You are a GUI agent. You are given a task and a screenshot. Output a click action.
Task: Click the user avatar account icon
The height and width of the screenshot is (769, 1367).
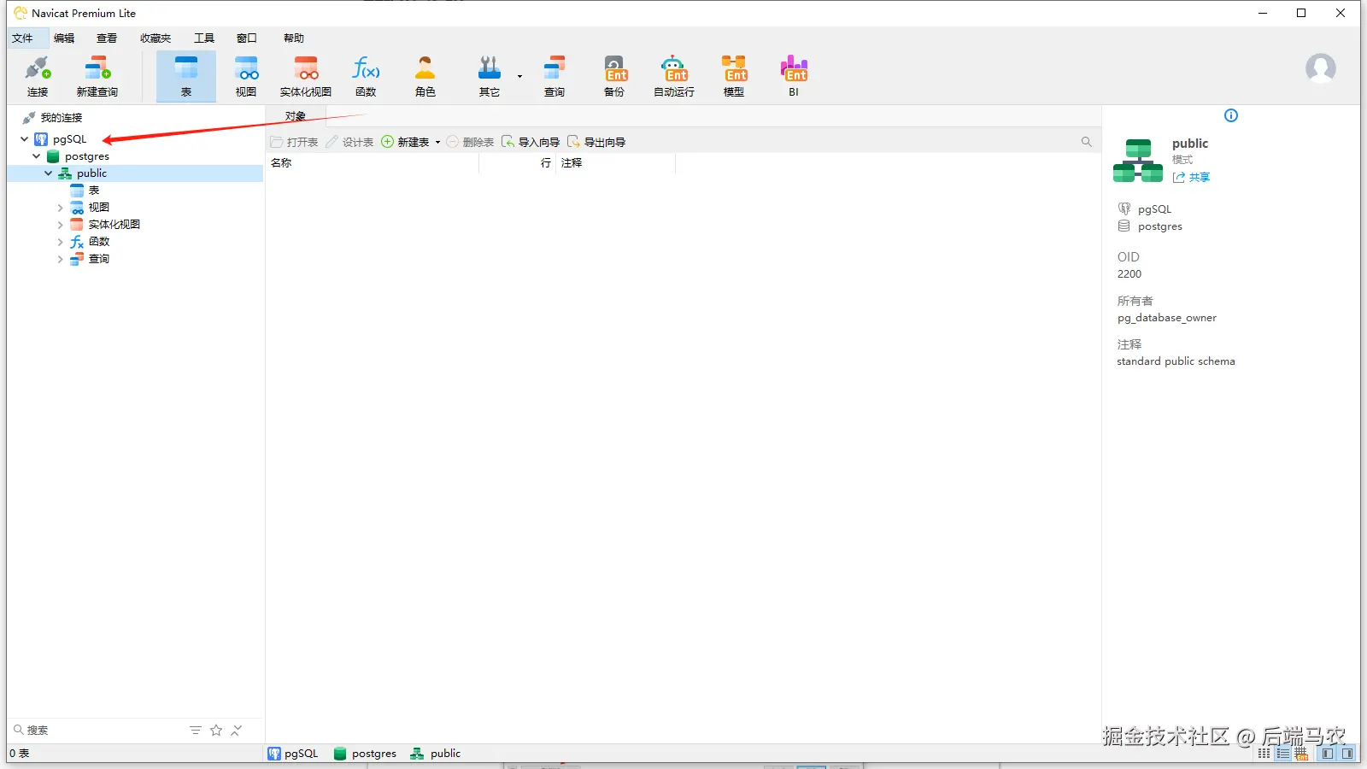[1320, 68]
